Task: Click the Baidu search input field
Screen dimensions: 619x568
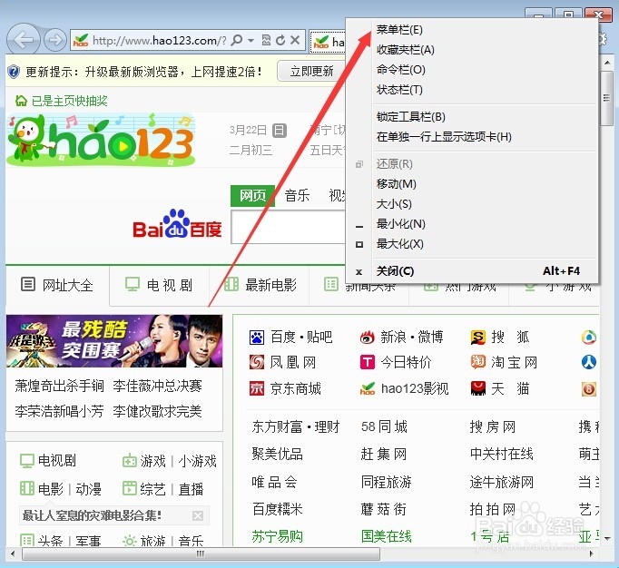Action: pos(289,227)
